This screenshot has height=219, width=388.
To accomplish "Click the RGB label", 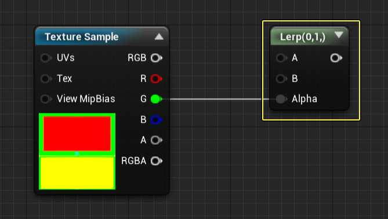I will 137,58.
